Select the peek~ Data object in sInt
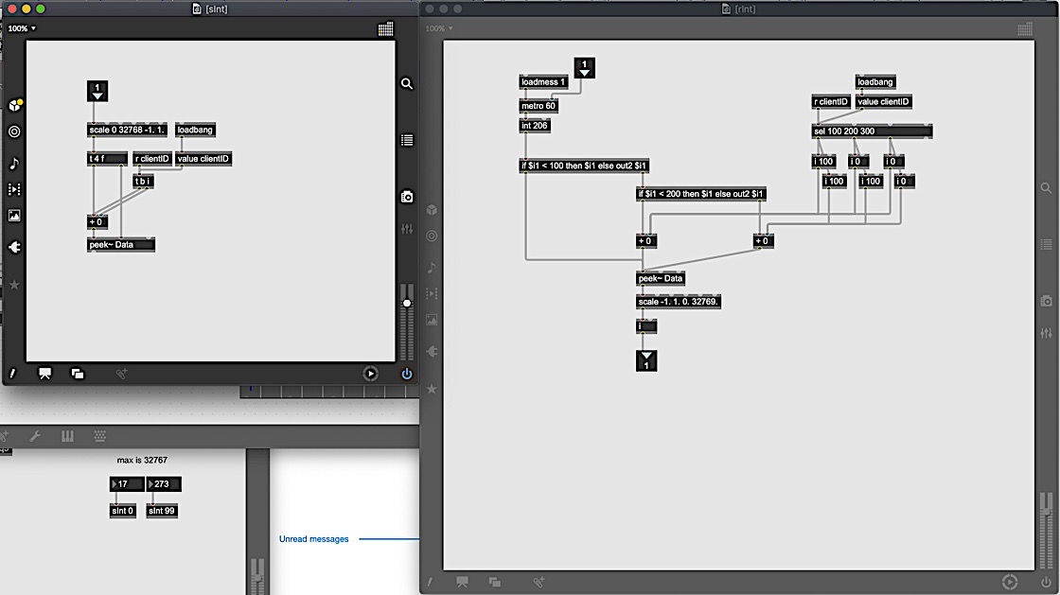The width and height of the screenshot is (1060, 595). (120, 245)
